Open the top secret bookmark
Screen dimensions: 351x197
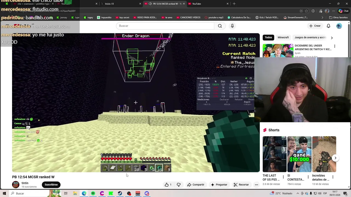[x=122, y=18]
